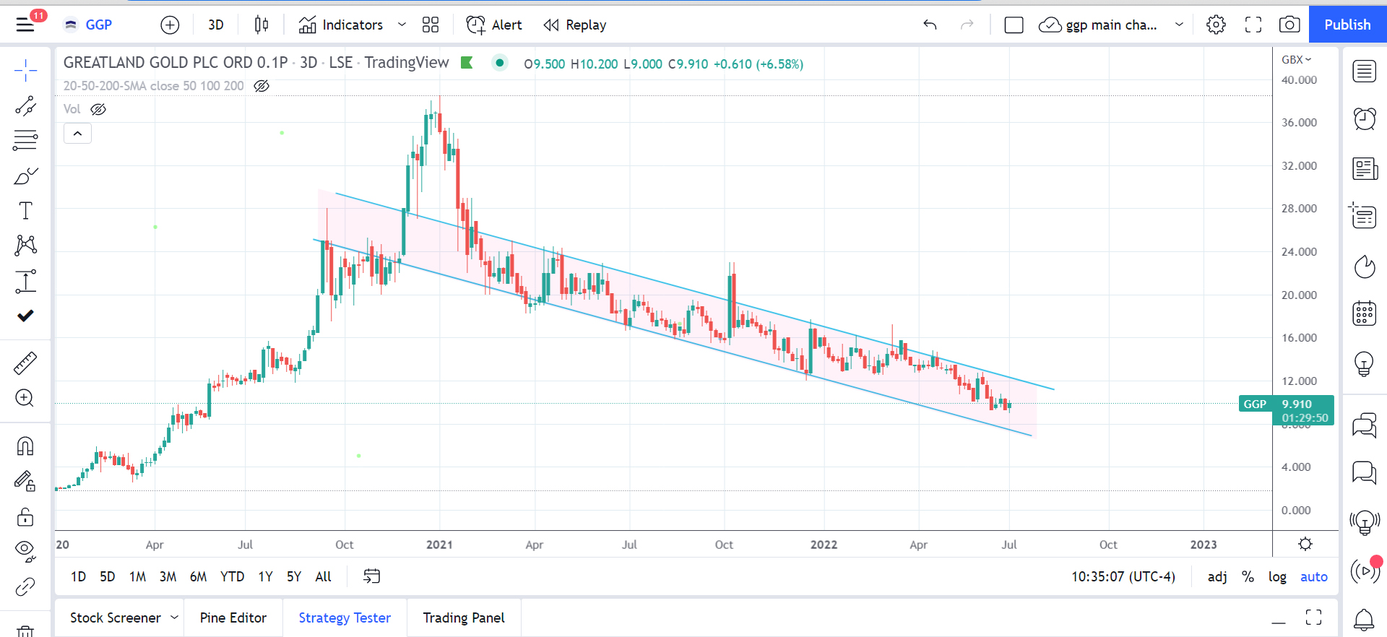The width and height of the screenshot is (1387, 637).
Task: Click the Publish button
Action: click(x=1347, y=25)
